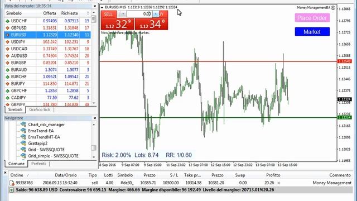Click the Saldo balance row icon
Screen dimensions: 357x201
(11, 190)
